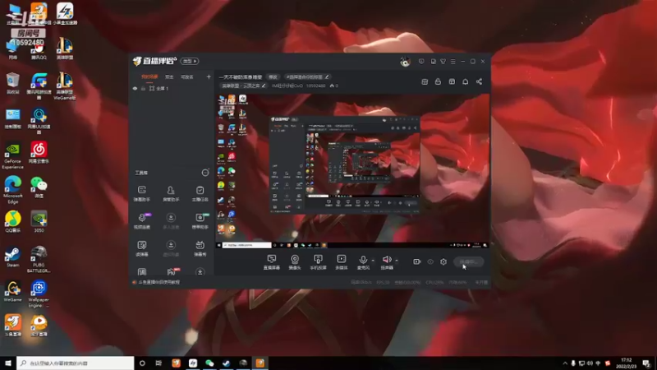Switch to the first scene tab
The width and height of the screenshot is (657, 370).
149,76
